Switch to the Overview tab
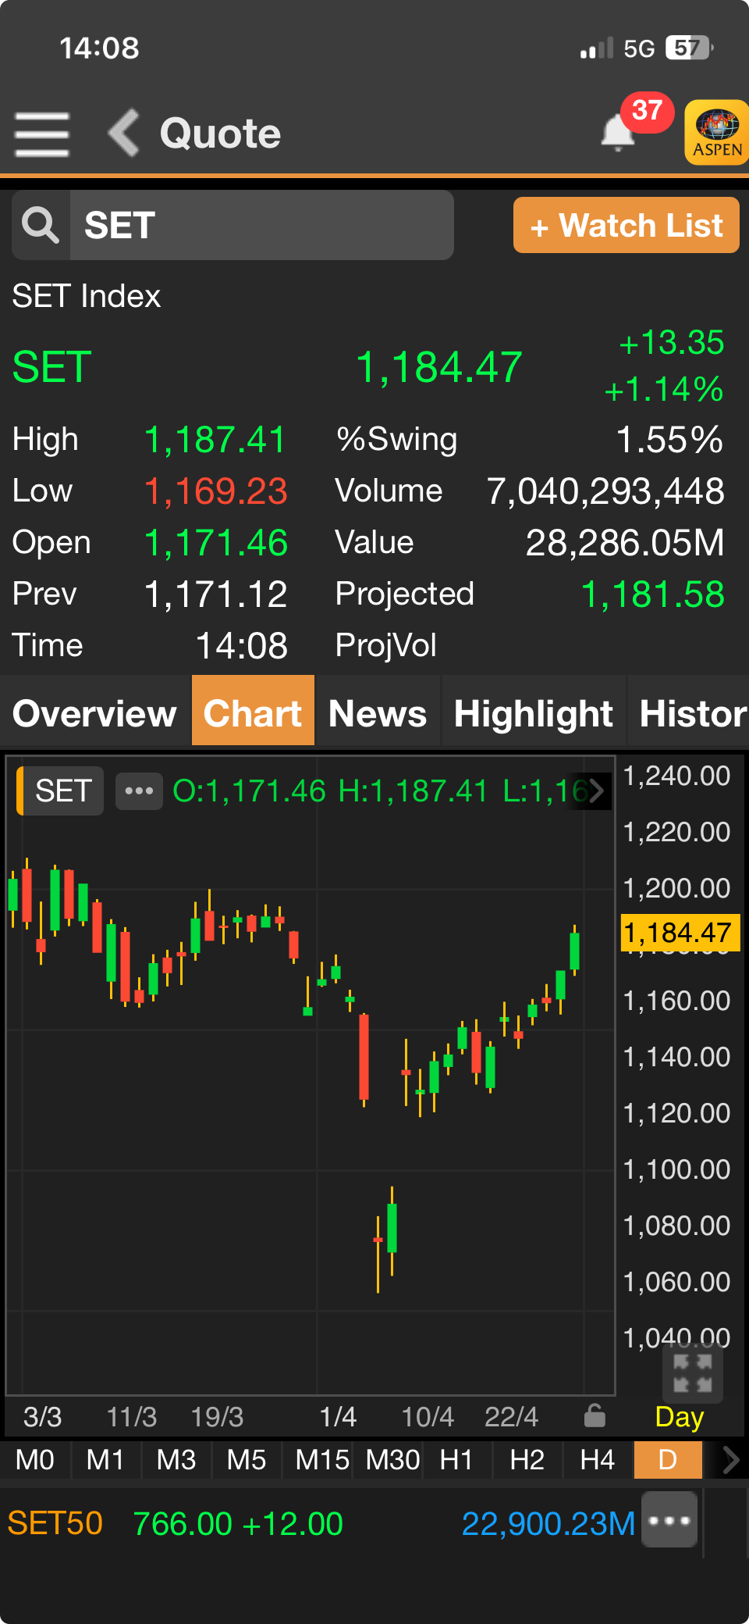The image size is (749, 1624). [95, 713]
